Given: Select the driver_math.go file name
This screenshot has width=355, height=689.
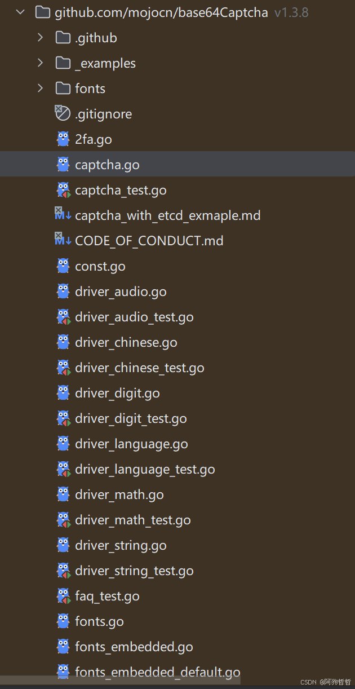Looking at the screenshot, I should 119,494.
